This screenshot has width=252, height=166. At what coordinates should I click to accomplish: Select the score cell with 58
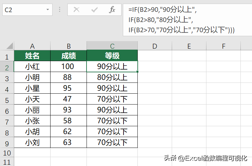point(69,121)
